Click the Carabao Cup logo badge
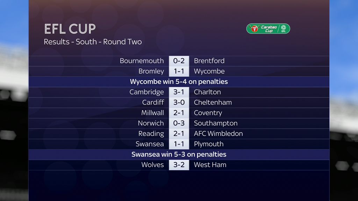 [x=268, y=29]
